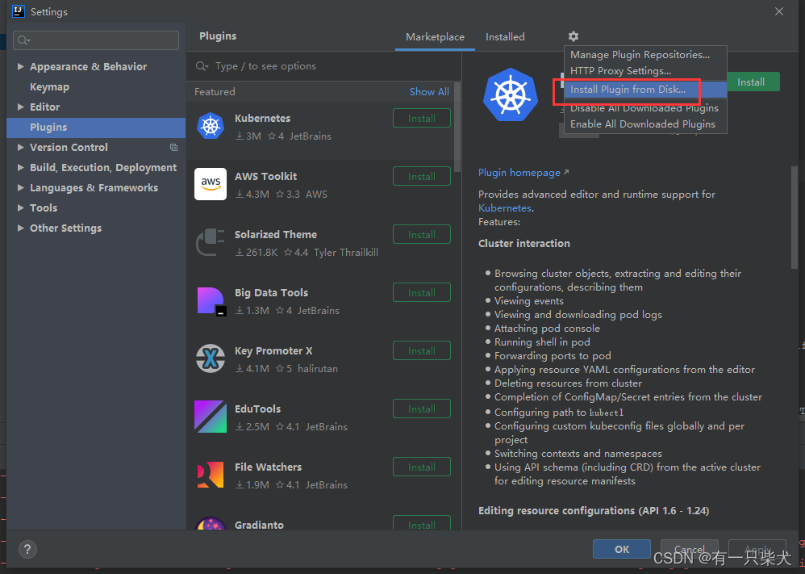Choose Disable All Downloaded Plugins

[x=645, y=108]
